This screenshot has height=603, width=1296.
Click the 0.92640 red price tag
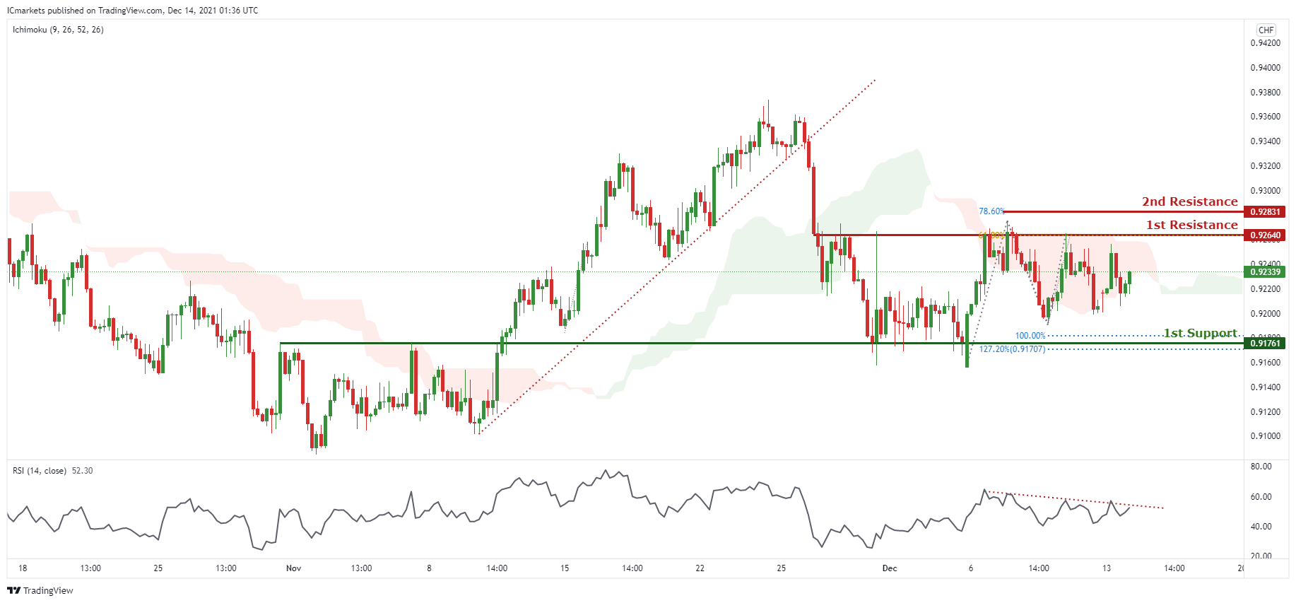click(1265, 235)
